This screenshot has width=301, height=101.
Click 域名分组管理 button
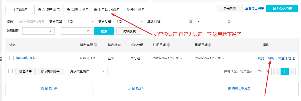(282, 9)
